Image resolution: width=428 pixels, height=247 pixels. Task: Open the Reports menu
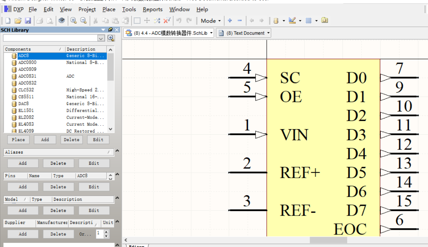tap(152, 9)
